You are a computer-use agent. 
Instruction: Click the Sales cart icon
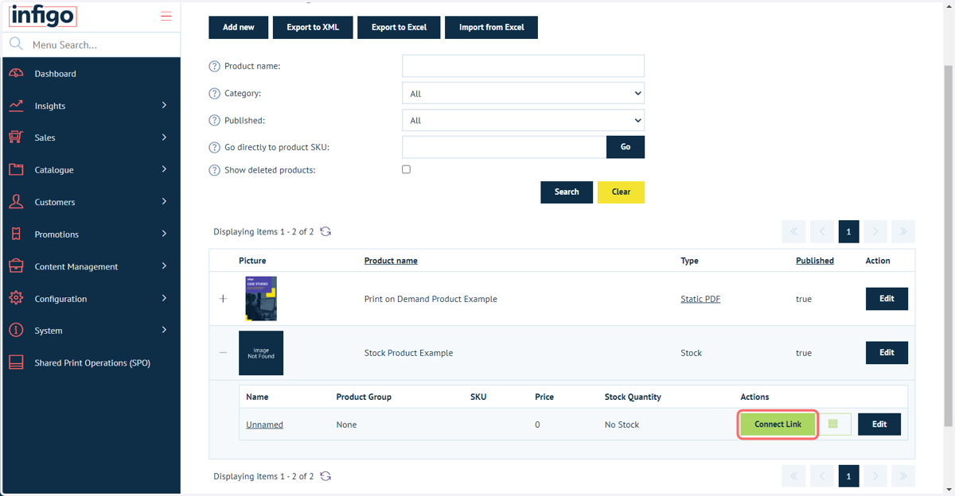tap(16, 138)
